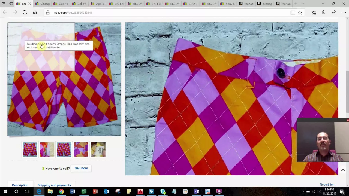Open Sticky Notes from taskbar
The image size is (349, 196).
[129, 192]
